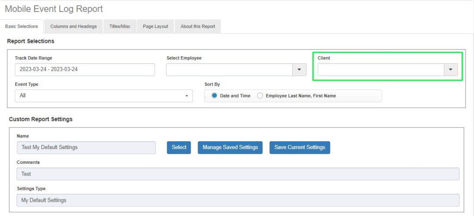Click Save Current Settings button
This screenshot has height=216, width=474.
coord(299,147)
